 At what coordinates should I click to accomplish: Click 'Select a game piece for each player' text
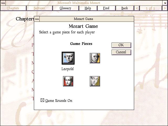tap(67, 32)
